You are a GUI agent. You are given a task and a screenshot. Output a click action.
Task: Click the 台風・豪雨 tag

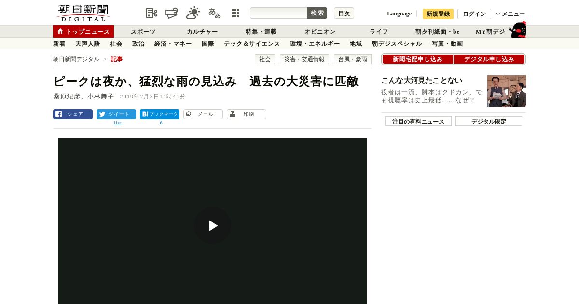pos(353,59)
